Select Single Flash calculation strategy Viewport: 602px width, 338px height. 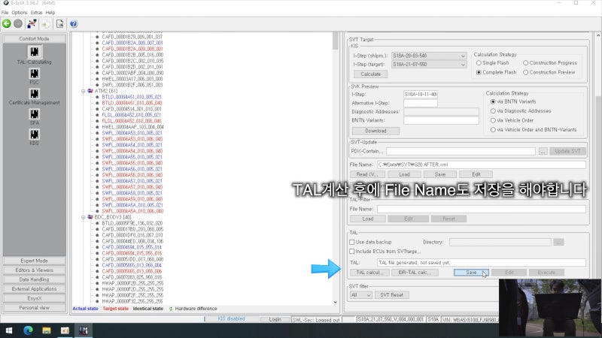(x=479, y=63)
